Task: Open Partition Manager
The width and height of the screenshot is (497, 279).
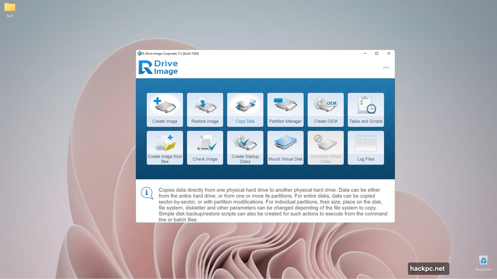Action: [x=285, y=110]
